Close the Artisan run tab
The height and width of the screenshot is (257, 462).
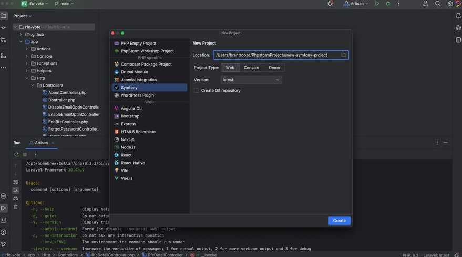(53, 143)
